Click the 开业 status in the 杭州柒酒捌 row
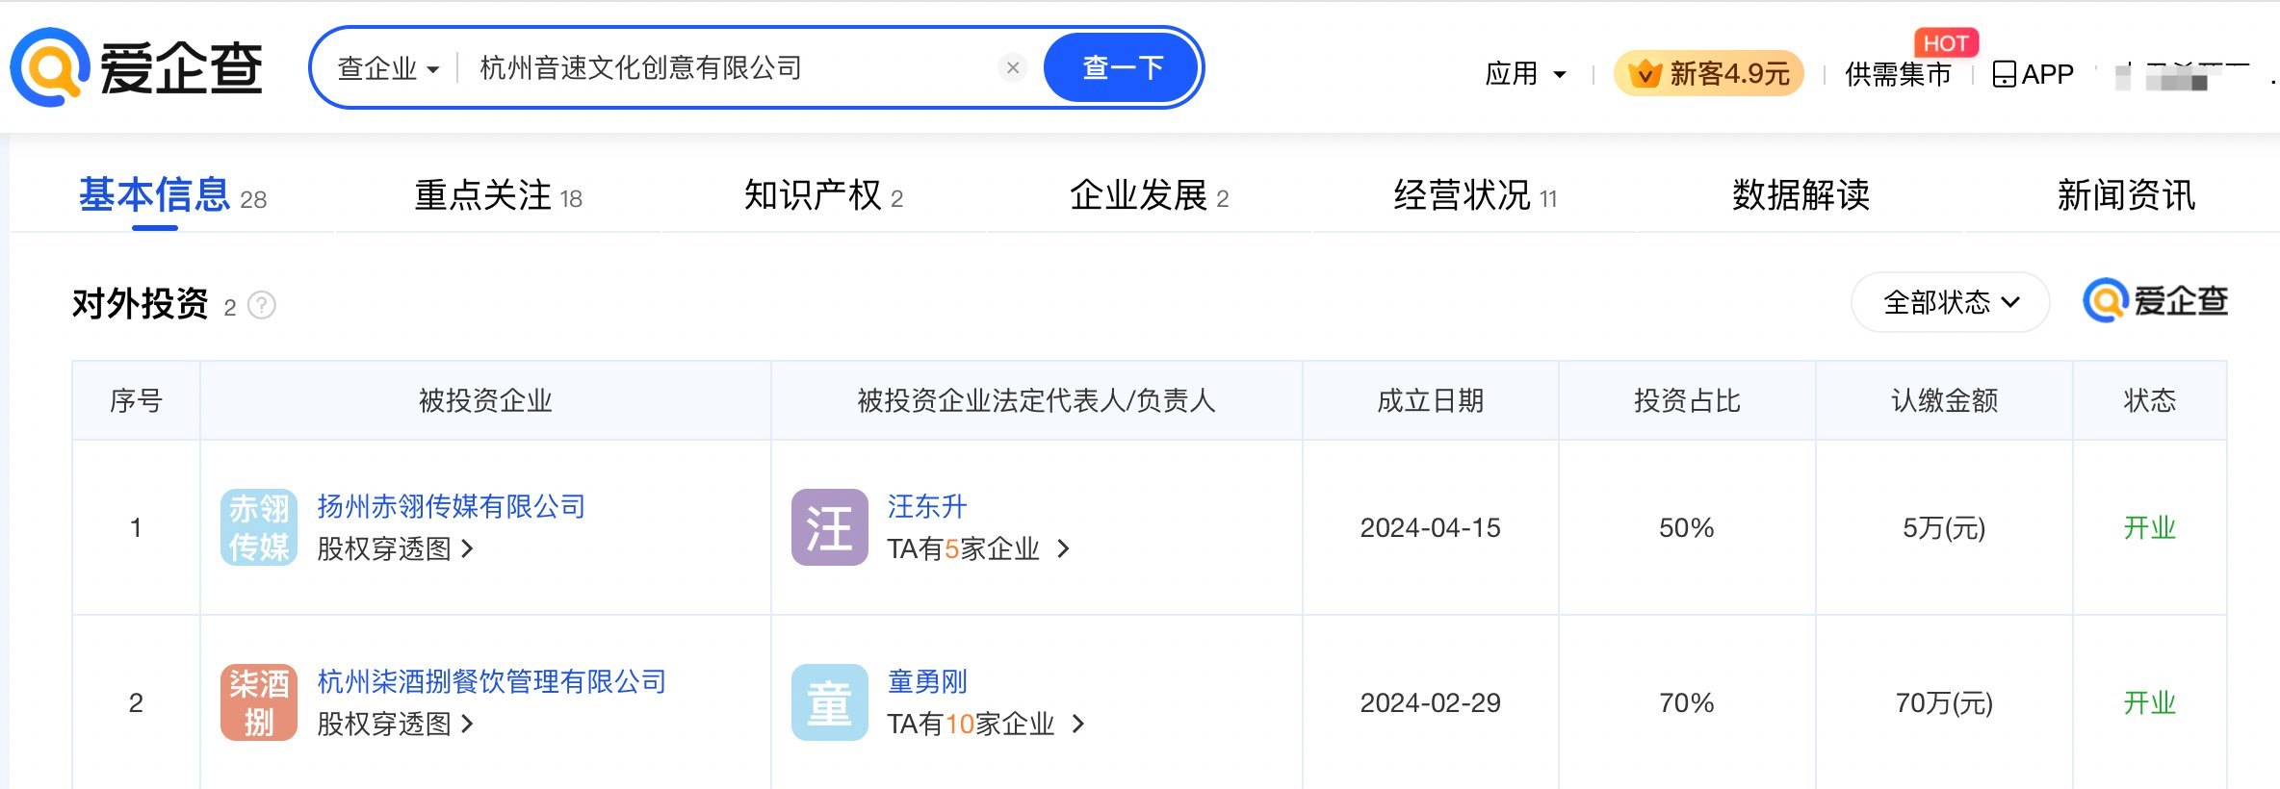Viewport: 2280px width, 789px height. (2150, 702)
